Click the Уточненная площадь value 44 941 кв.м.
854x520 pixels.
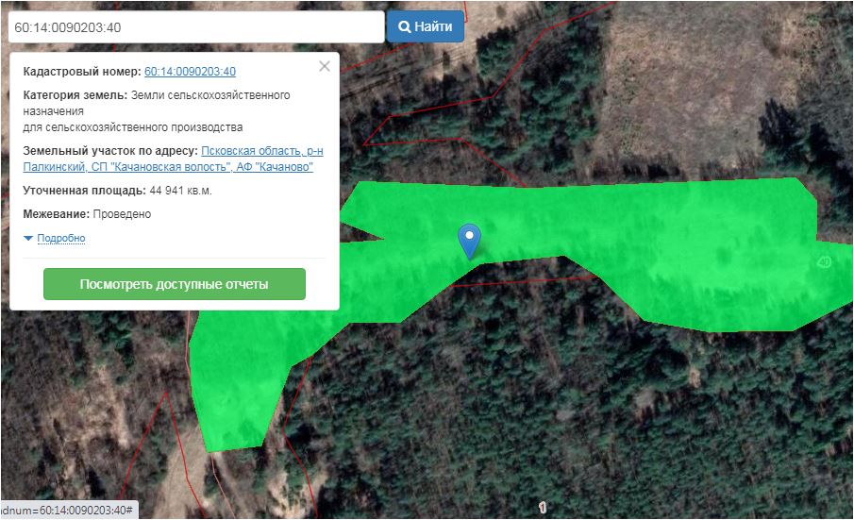[x=180, y=191]
